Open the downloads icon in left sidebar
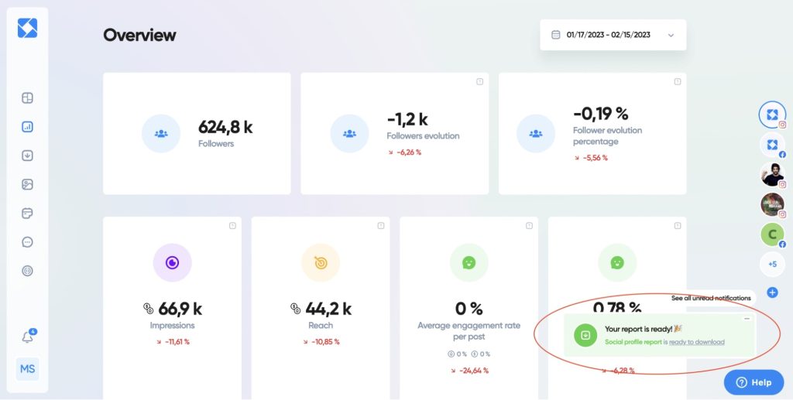793x400 pixels. 27,156
